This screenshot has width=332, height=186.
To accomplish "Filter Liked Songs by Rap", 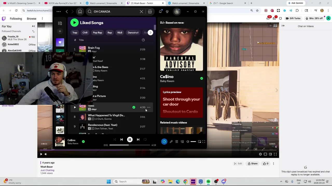I will pos(110,33).
